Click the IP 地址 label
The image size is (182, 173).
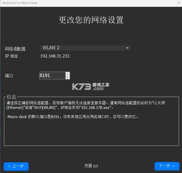coord(12,56)
